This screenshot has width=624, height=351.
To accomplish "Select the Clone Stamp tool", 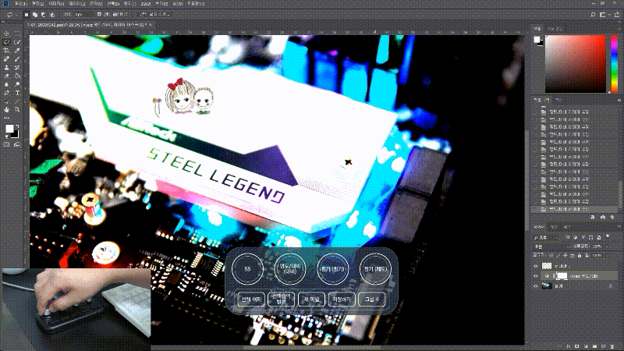I will click(6, 67).
